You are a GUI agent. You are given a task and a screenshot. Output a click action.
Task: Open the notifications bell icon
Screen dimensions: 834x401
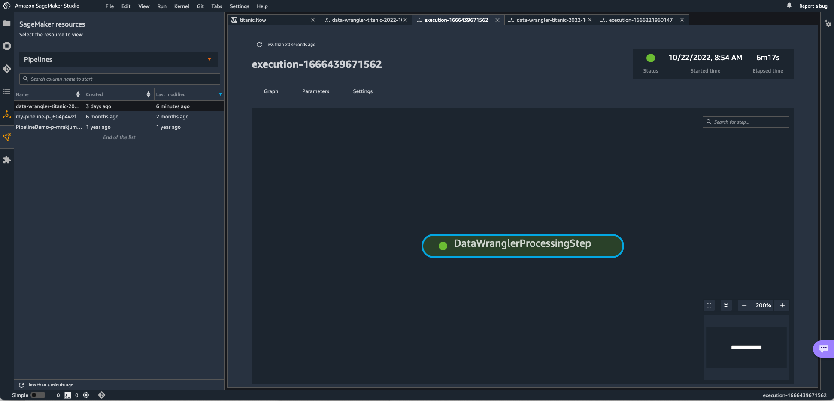click(789, 6)
